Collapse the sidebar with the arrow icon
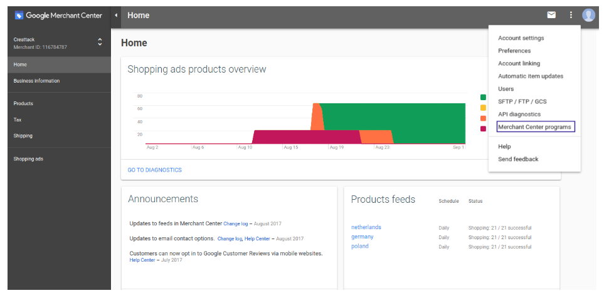 (x=116, y=16)
